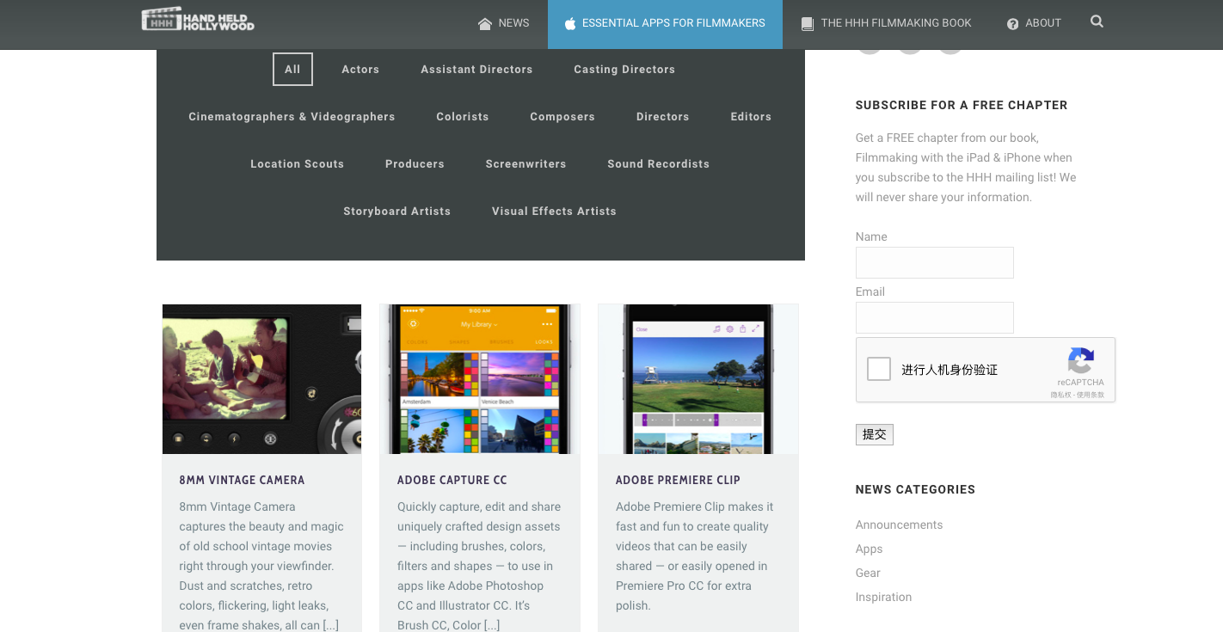
Task: Click the News Categories heading
Action: (x=915, y=490)
